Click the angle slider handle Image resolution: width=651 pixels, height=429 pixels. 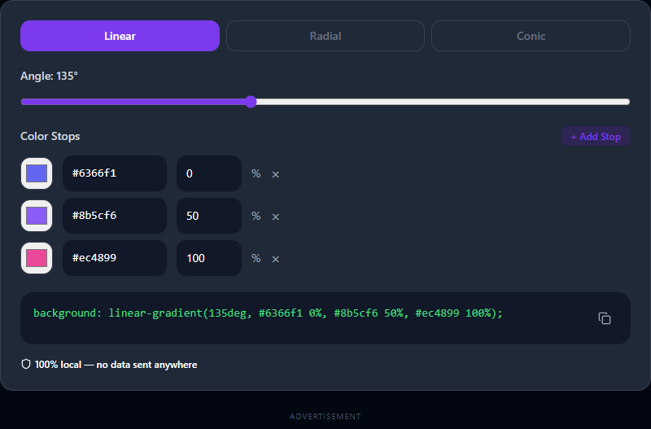coord(251,102)
